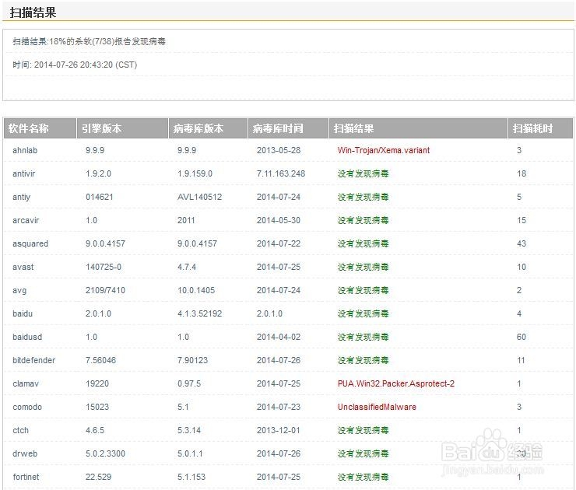
Task: Click avast engine version 140725-0
Action: [x=104, y=267]
